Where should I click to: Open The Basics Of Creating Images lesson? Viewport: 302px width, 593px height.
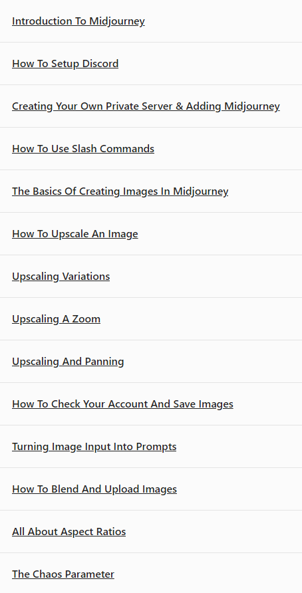pyautogui.click(x=120, y=191)
